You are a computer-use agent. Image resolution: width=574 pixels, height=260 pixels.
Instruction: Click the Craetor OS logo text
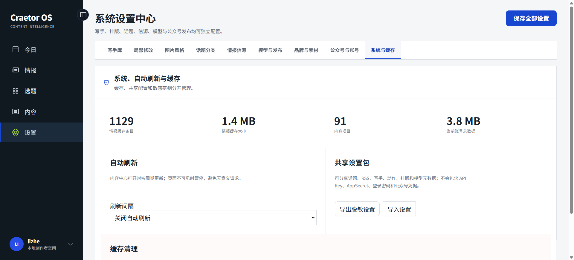(31, 18)
